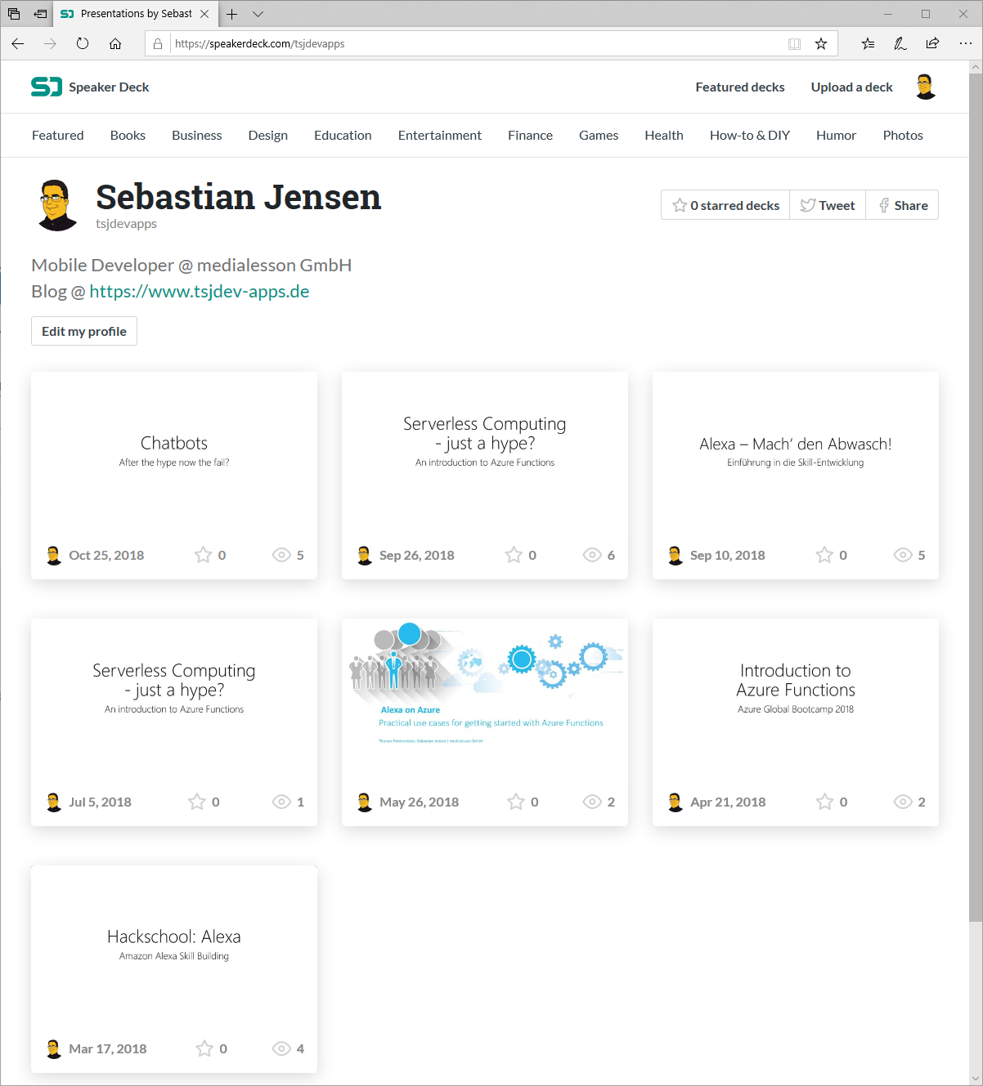Open the add notes pen icon
Screen dimensions: 983x1086
coord(900,43)
